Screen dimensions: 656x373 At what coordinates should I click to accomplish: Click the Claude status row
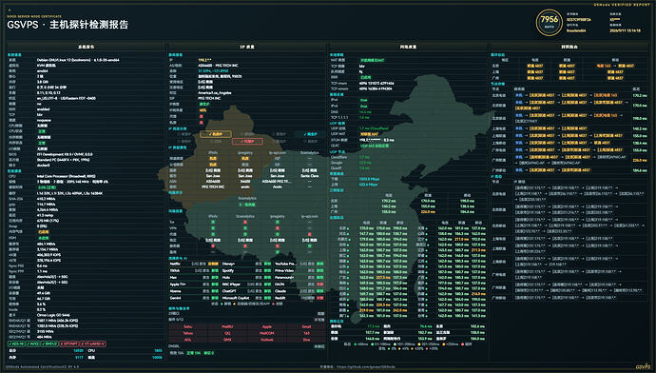[299, 291]
